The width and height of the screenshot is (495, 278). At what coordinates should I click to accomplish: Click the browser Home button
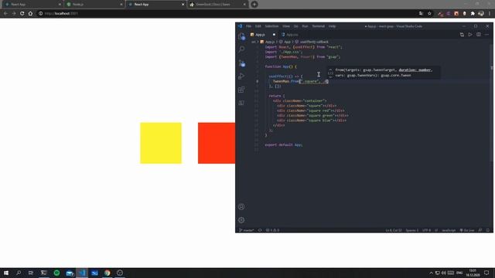[30, 14]
